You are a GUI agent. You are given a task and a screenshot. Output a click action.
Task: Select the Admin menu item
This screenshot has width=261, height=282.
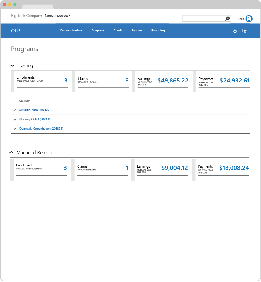point(118,31)
